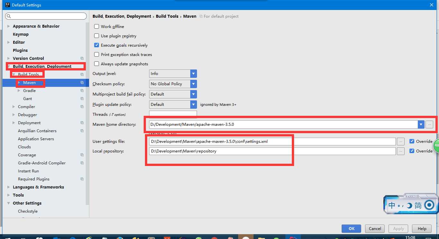Expand the Editor node arrow
Screen dimensions: 439x239
tap(9, 42)
